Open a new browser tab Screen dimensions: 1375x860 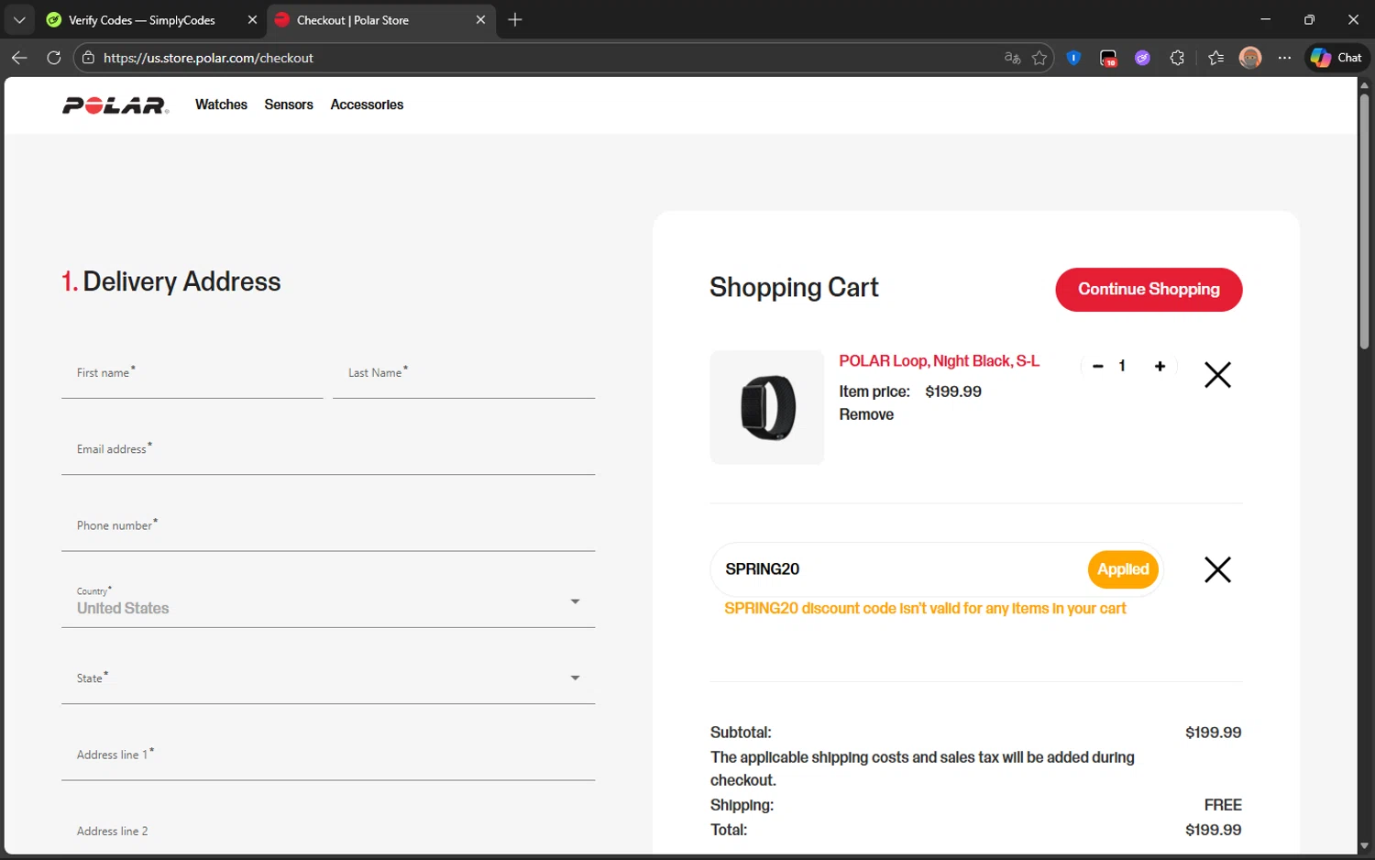[515, 19]
